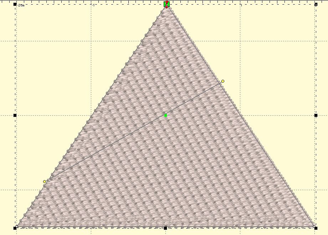This screenshot has height=235, width=328.
Task: Click the green center point of the triangle
Action: click(x=166, y=115)
